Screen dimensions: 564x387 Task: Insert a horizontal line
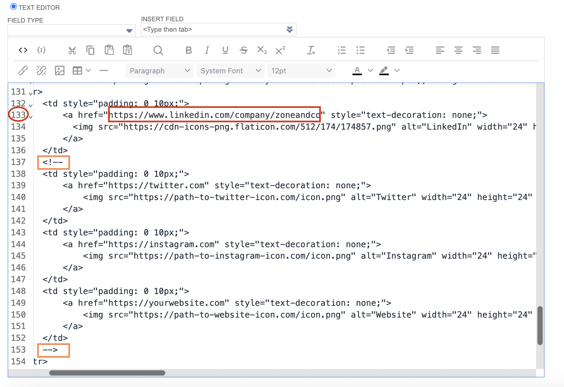(x=104, y=70)
